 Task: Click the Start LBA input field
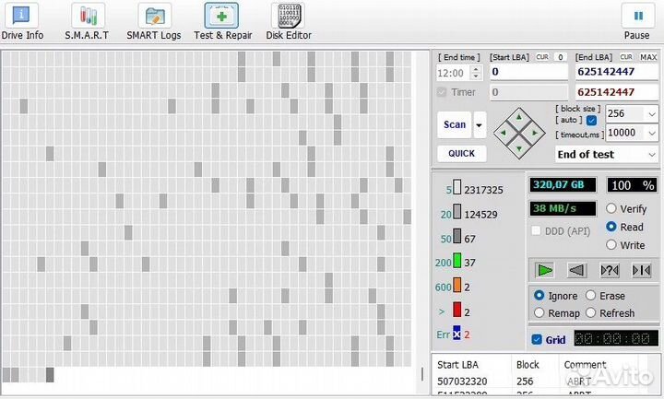click(x=529, y=72)
